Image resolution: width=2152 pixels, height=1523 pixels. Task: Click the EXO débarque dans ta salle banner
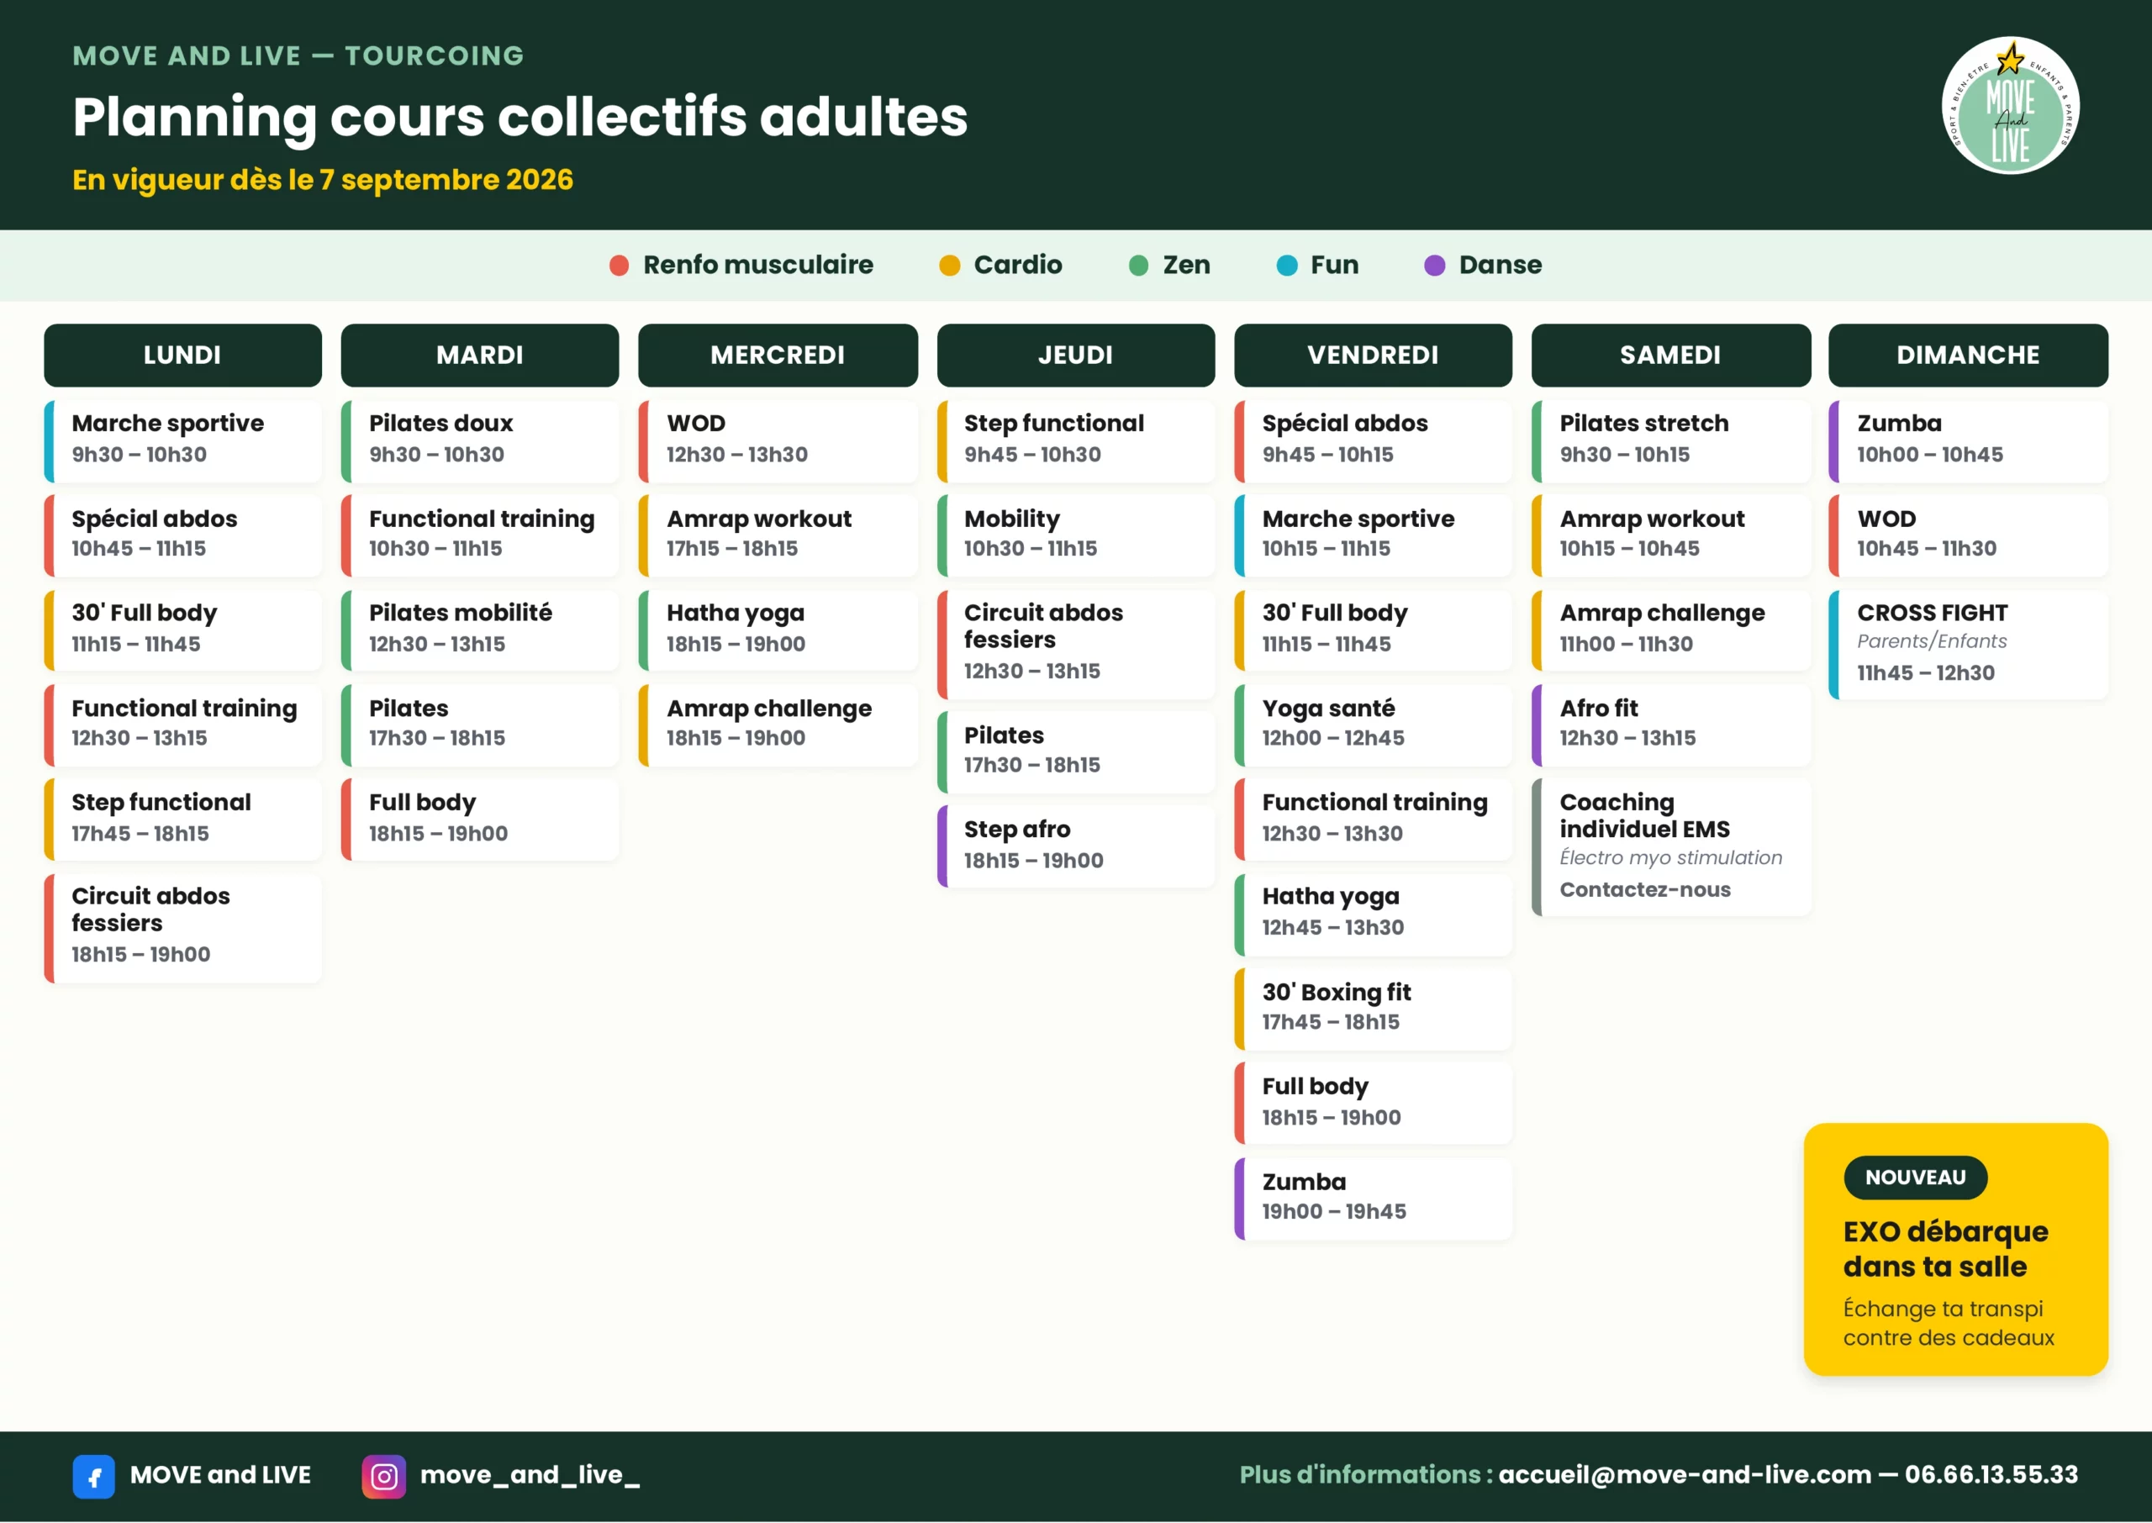point(1955,1249)
